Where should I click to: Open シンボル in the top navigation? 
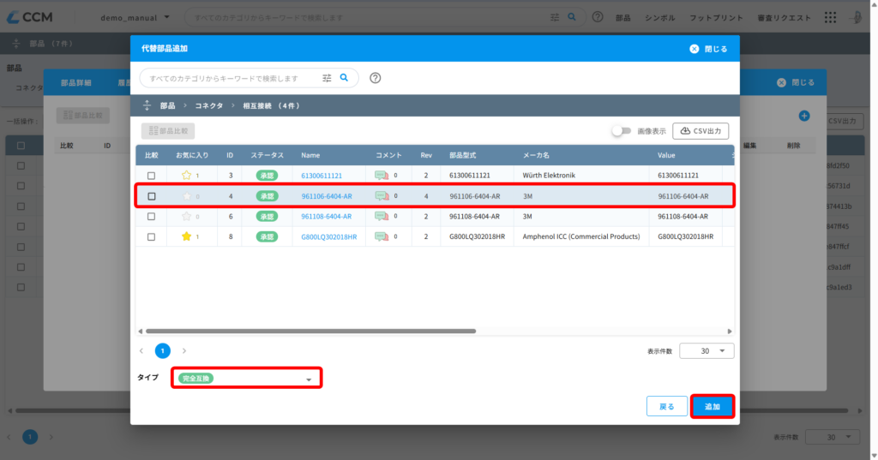660,18
